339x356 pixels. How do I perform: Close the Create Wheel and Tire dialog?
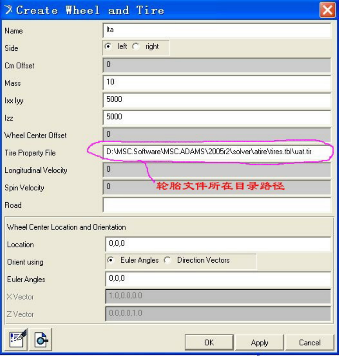click(x=328, y=10)
